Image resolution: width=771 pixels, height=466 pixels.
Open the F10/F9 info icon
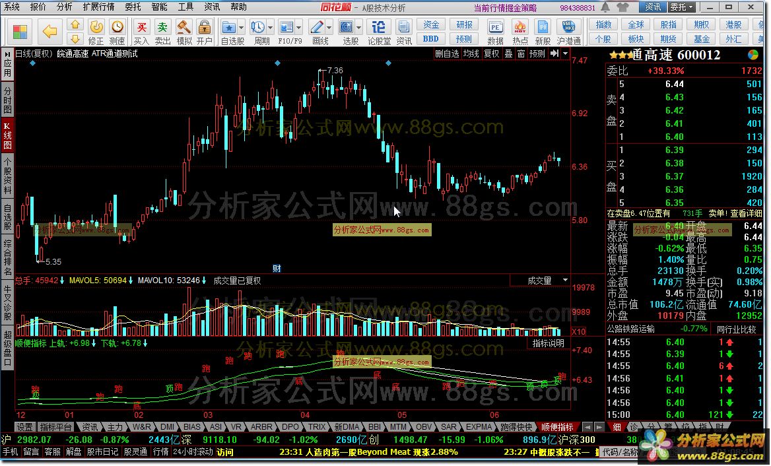coord(286,32)
